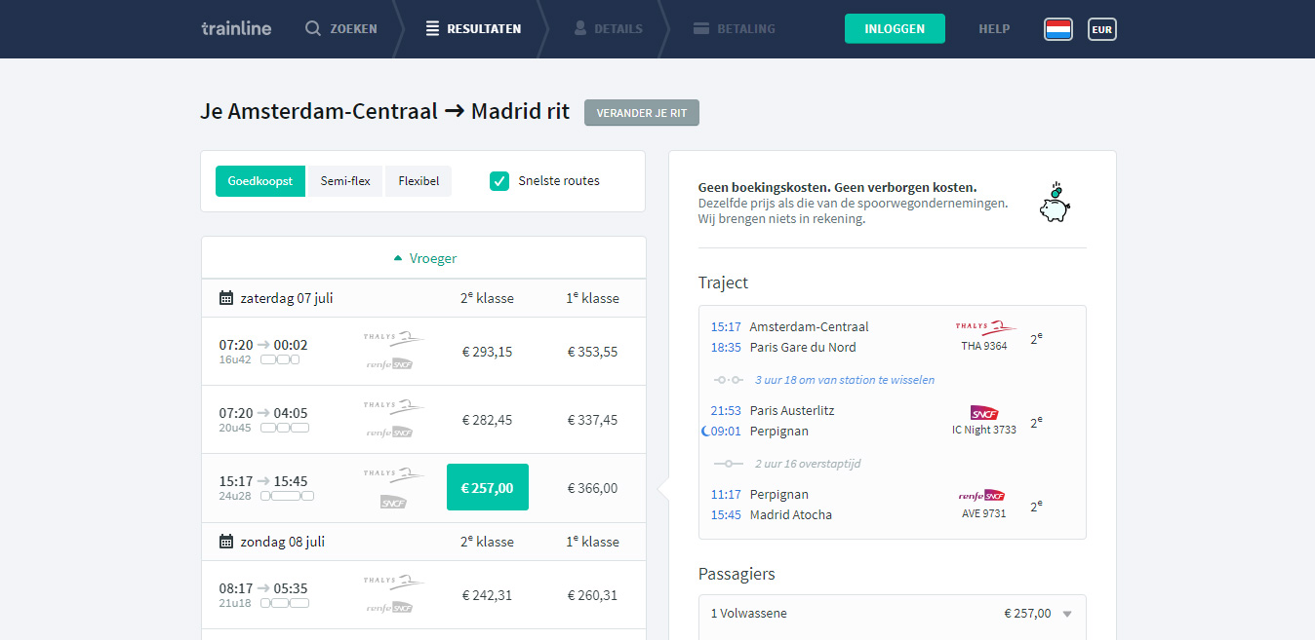Image resolution: width=1315 pixels, height=640 pixels.
Task: Uncheck the Snelste routes checkbox
Action: (499, 181)
